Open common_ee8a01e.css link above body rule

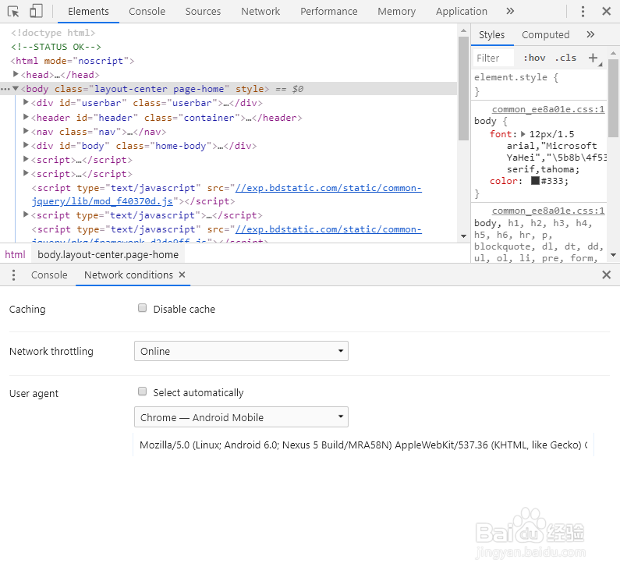(x=548, y=109)
